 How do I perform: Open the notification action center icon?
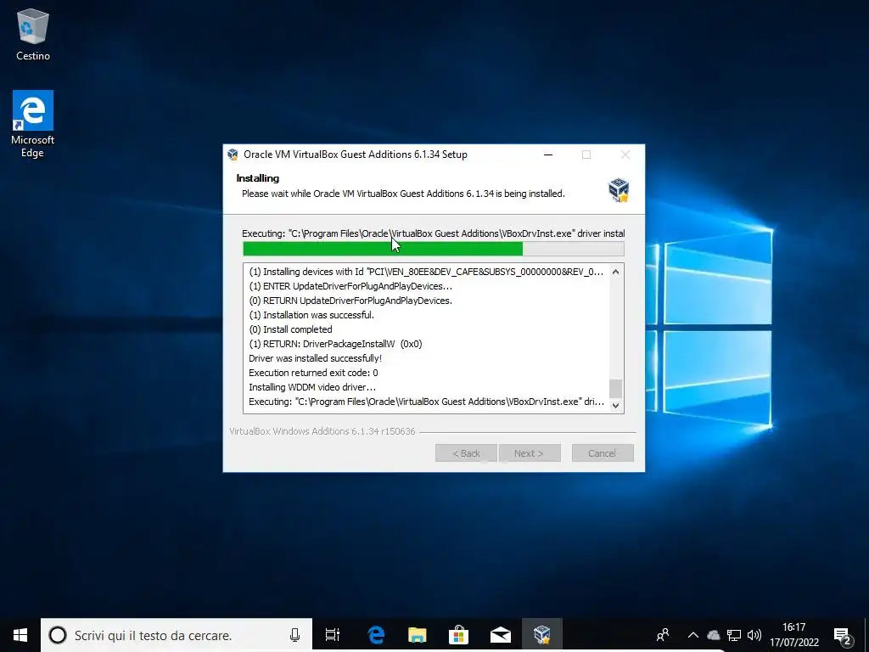tap(843, 636)
